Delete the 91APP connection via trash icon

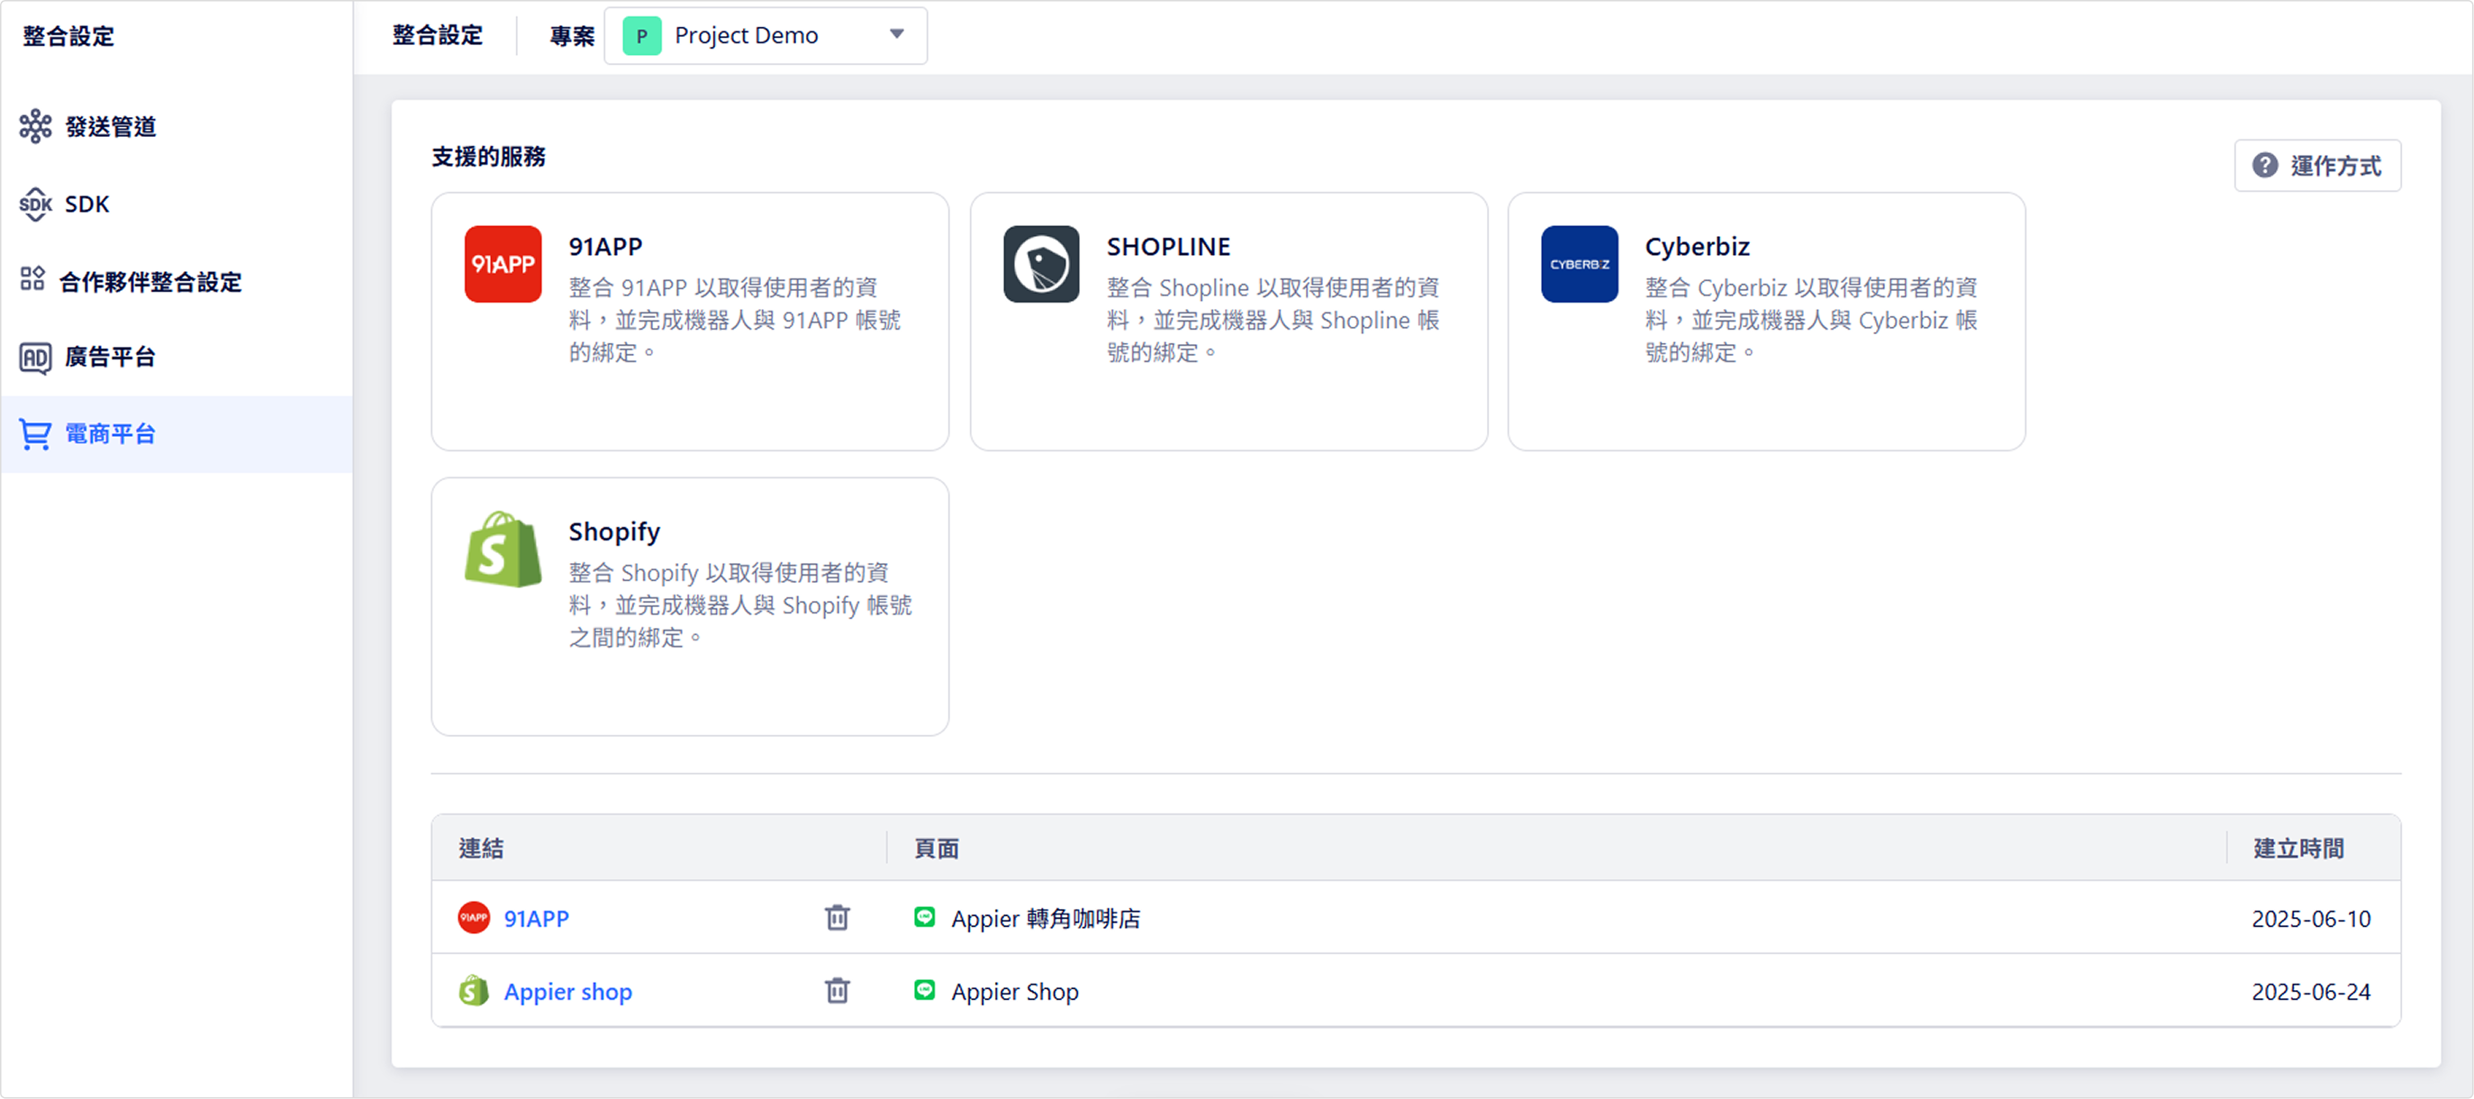[x=837, y=917]
